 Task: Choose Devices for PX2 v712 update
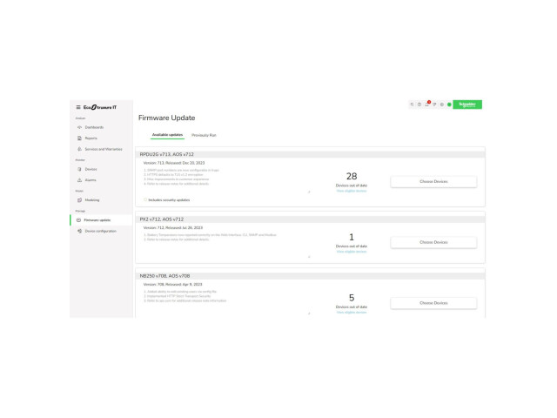pyautogui.click(x=433, y=242)
